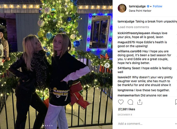Open Dana Point Harbor location
The image size is (177, 129).
pyautogui.click(x=140, y=11)
